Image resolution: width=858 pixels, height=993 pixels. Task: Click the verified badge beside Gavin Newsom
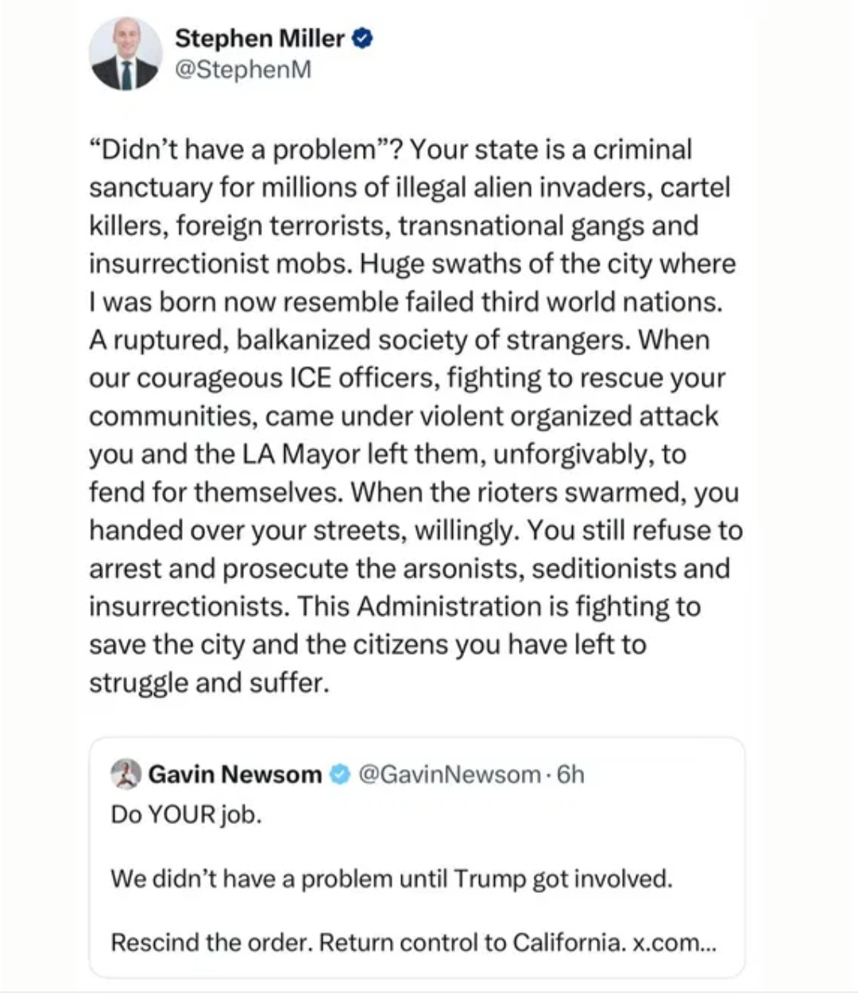(339, 774)
